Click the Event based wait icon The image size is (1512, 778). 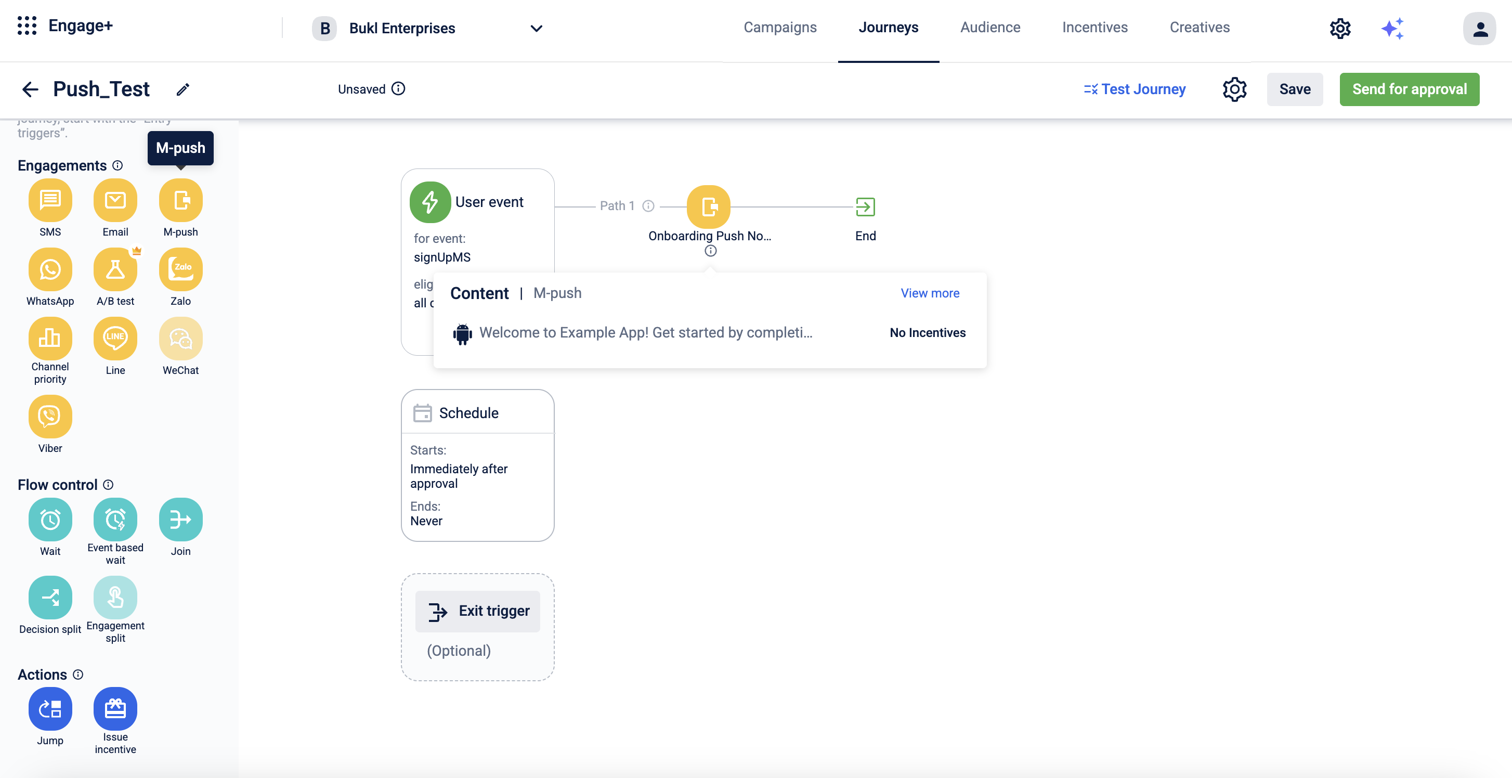pyautogui.click(x=115, y=520)
